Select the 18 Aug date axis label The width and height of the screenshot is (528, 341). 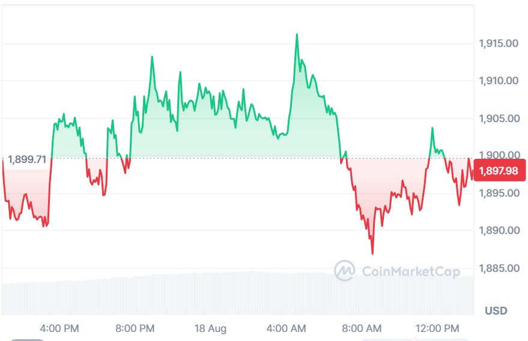coord(210,328)
